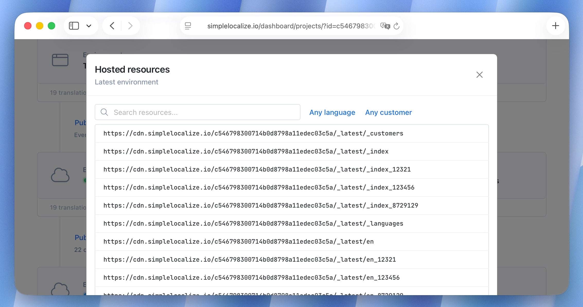583x307 pixels.
Task: Click the search magnifier in the resources dialog
Action: pos(104,112)
